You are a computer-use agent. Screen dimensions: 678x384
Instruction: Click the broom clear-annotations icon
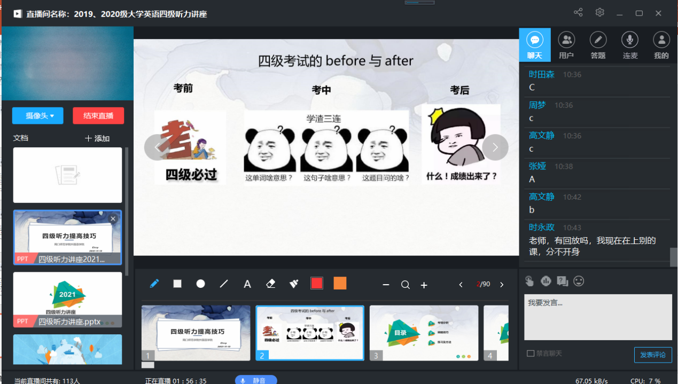(x=294, y=284)
